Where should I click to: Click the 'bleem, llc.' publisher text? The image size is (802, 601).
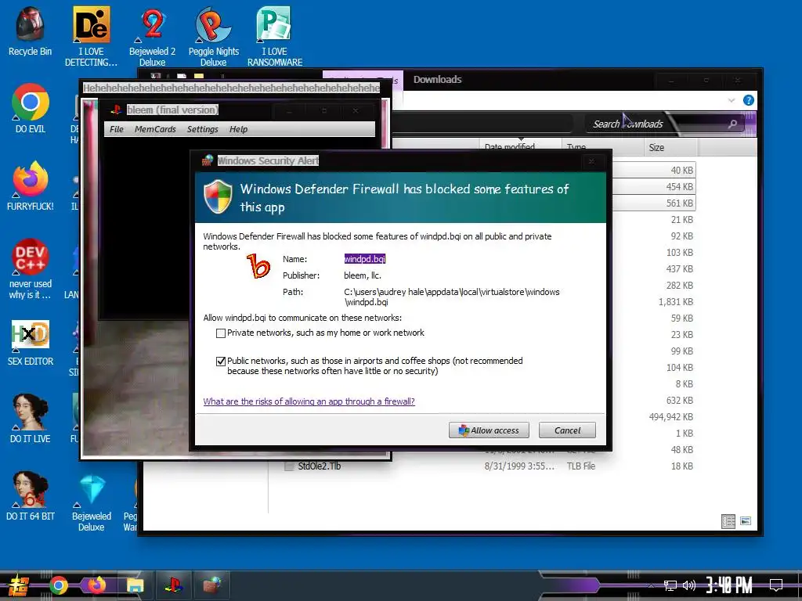point(362,275)
